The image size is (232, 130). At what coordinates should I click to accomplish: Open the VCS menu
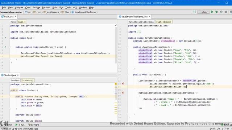[x=75, y=8]
